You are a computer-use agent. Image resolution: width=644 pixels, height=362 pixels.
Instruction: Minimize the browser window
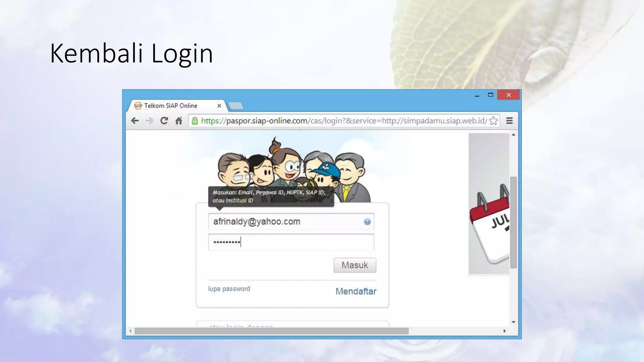pos(477,95)
